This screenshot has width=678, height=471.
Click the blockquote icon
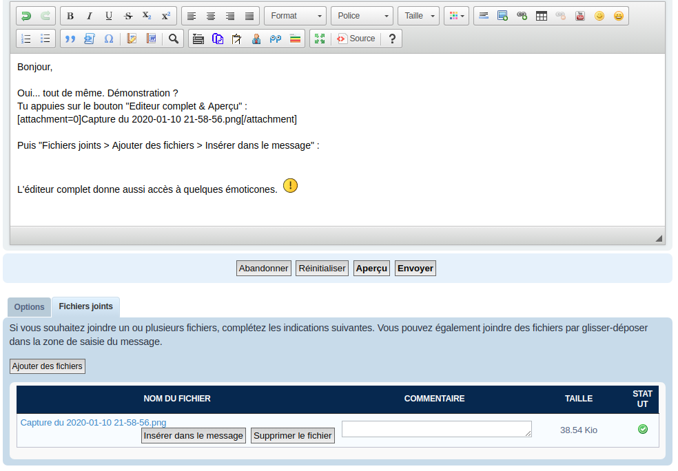(70, 39)
